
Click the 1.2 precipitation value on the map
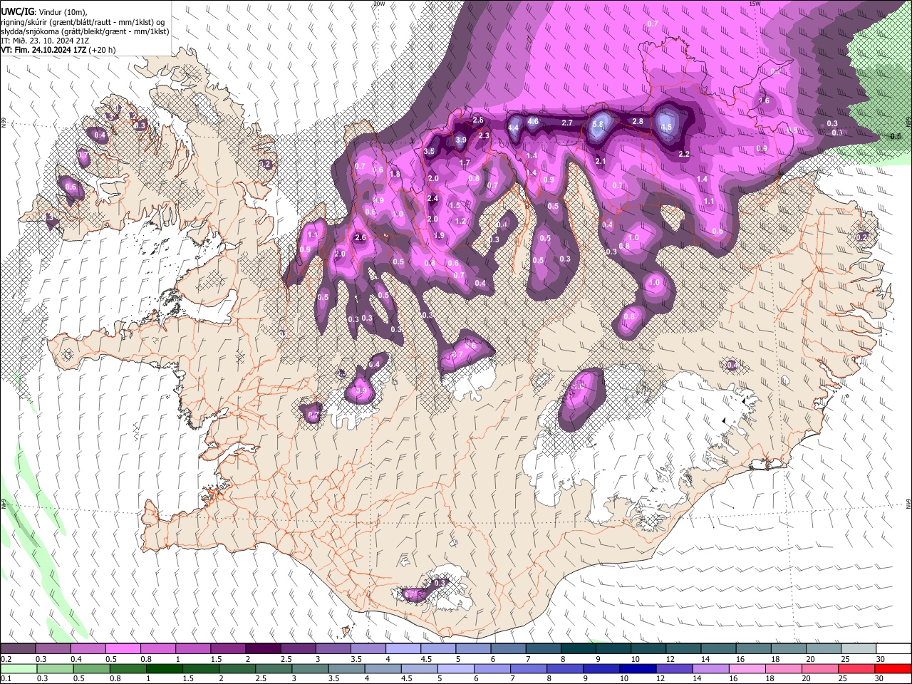click(460, 221)
